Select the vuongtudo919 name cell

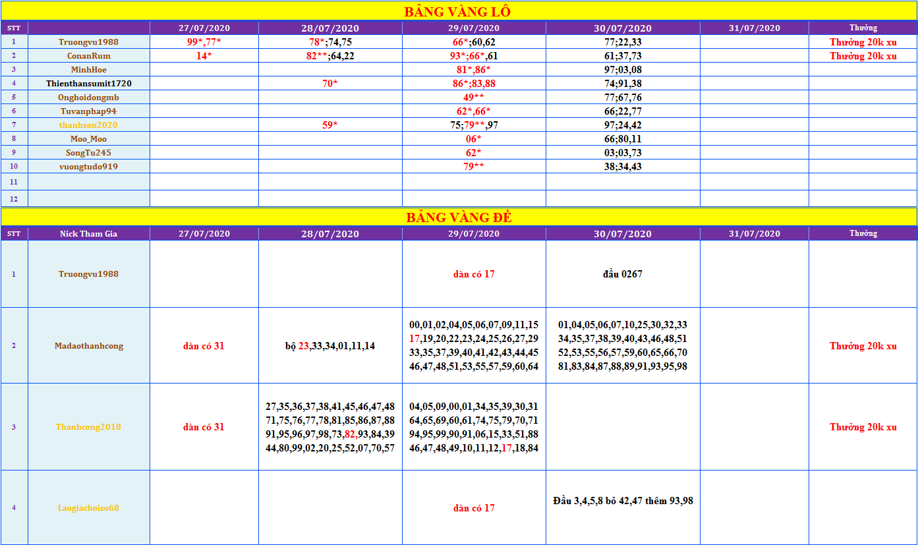click(88, 166)
